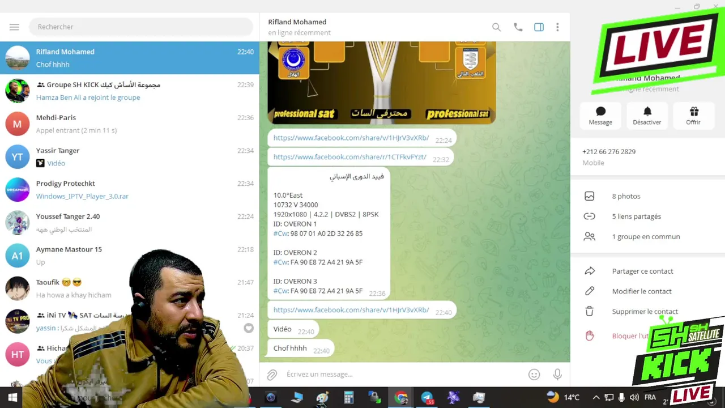
Task: Click phone number +212 66 276 2829
Action: tap(609, 152)
